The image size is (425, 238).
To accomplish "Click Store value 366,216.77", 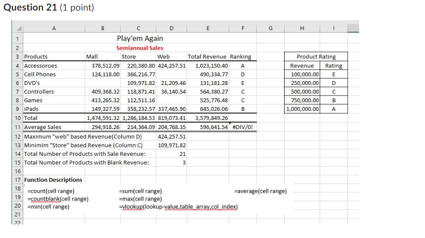I will [x=141, y=74].
